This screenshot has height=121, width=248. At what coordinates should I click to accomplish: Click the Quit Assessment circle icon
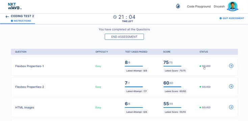(221, 18)
